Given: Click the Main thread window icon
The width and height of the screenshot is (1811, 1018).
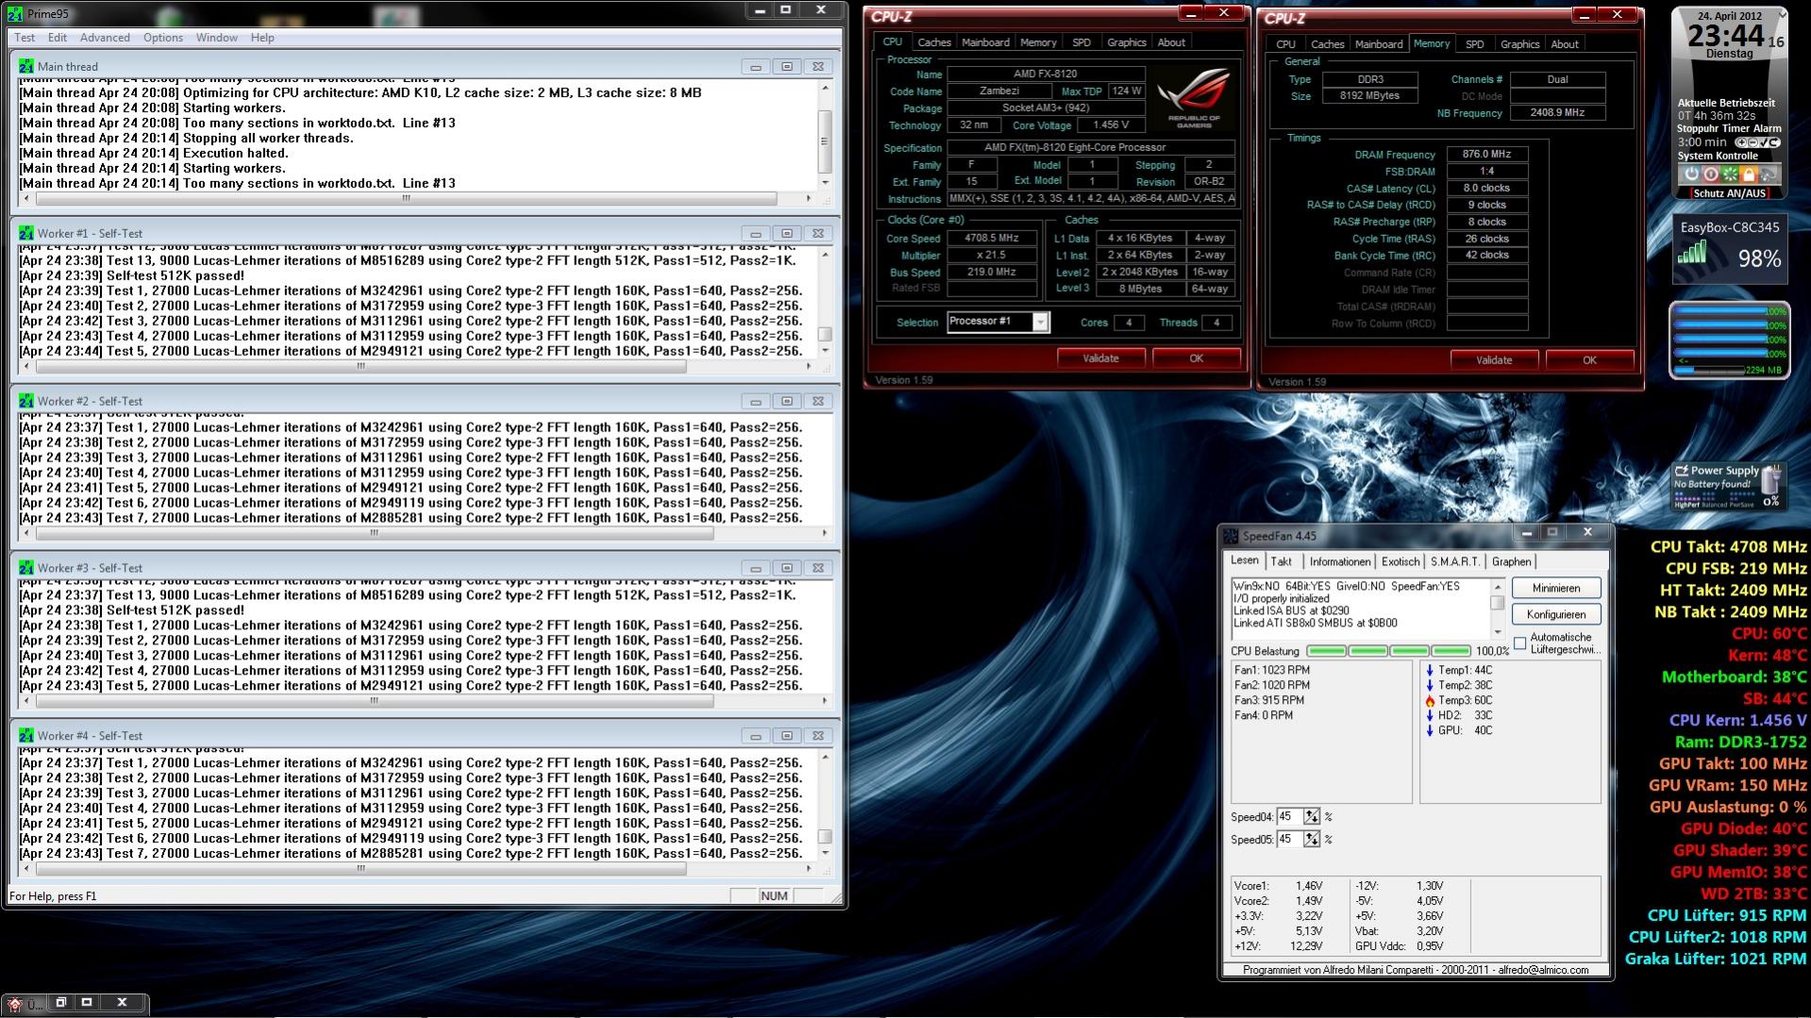Looking at the screenshot, I should (25, 67).
